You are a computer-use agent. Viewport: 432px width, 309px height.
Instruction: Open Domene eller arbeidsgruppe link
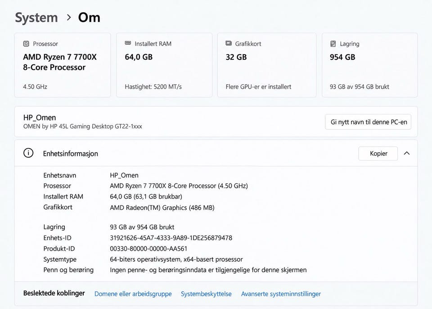point(133,294)
